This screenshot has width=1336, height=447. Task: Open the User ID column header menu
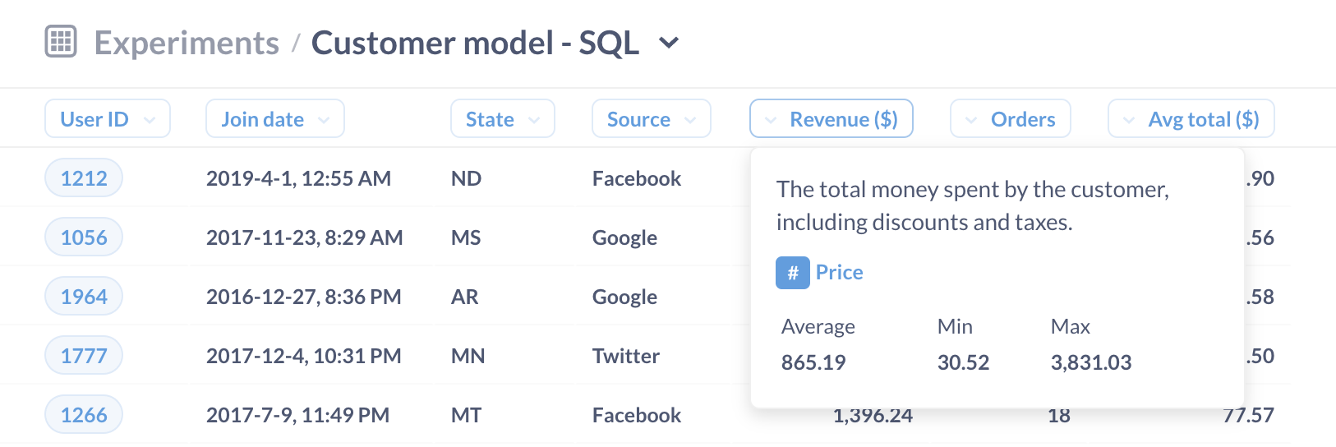point(107,119)
